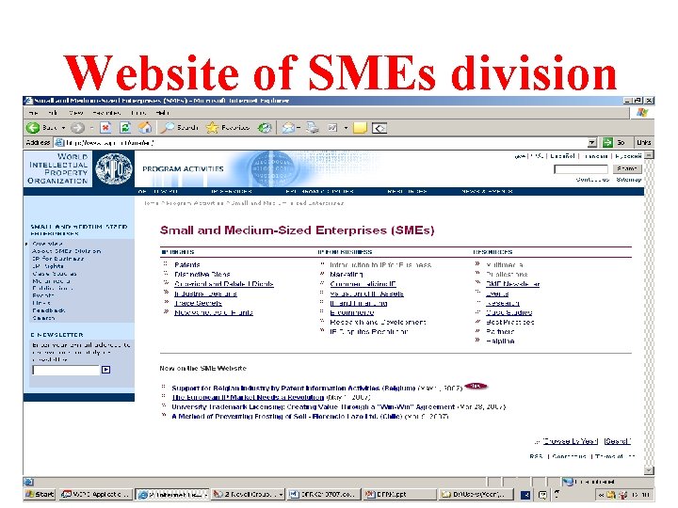The image size is (678, 508).
Task: Click the e-newsletter email input field
Action: (x=66, y=370)
